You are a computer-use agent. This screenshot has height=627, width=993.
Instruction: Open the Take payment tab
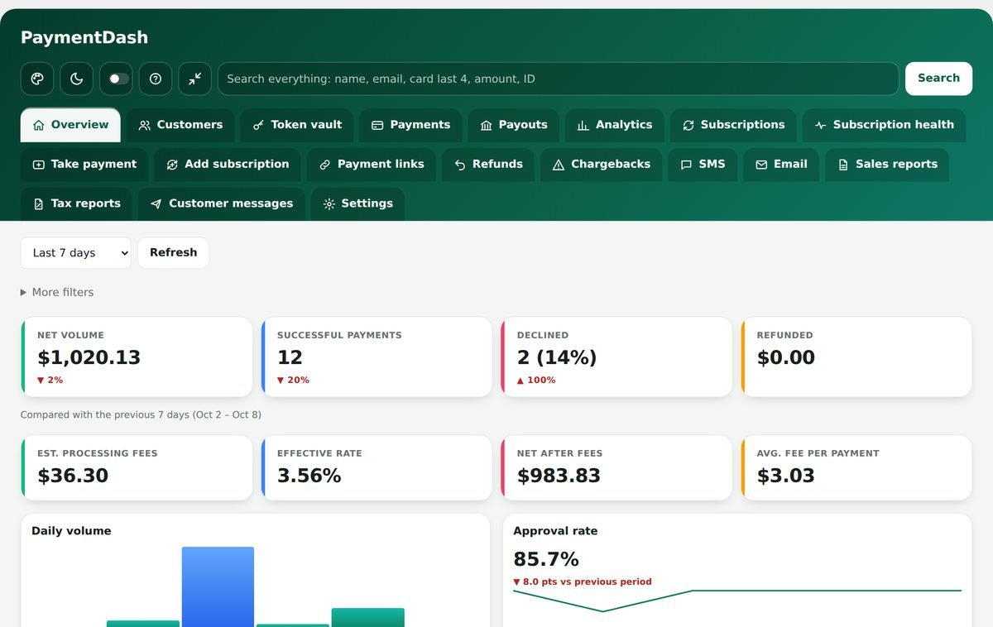(84, 165)
